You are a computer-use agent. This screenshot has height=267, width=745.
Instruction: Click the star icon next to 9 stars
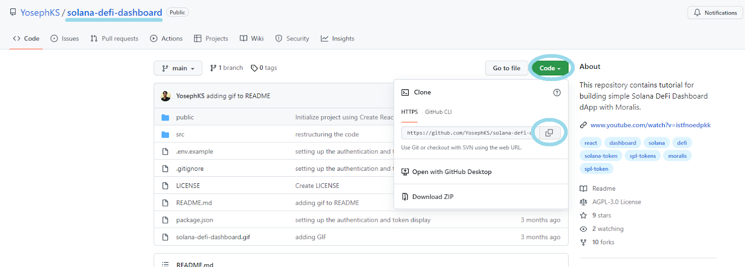pyautogui.click(x=583, y=215)
